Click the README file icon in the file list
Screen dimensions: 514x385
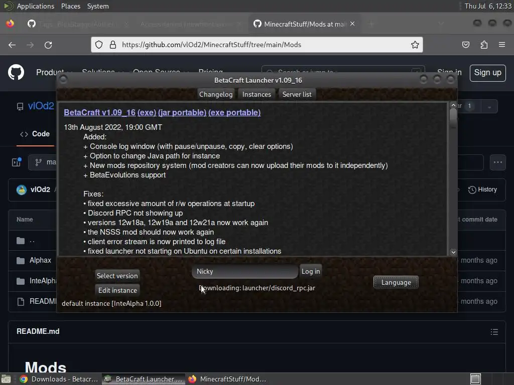[21, 301]
